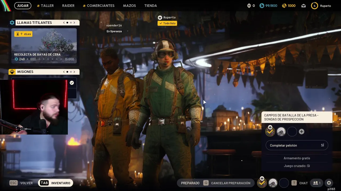
Task: Click empty squad slot in map panel
Action: [292, 132]
